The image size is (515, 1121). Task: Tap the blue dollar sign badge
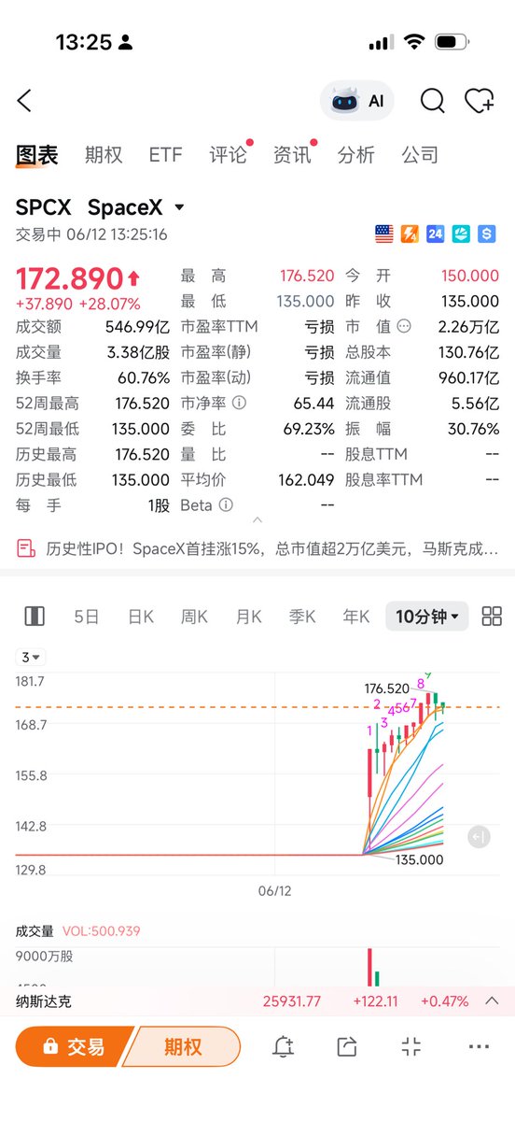tap(486, 234)
